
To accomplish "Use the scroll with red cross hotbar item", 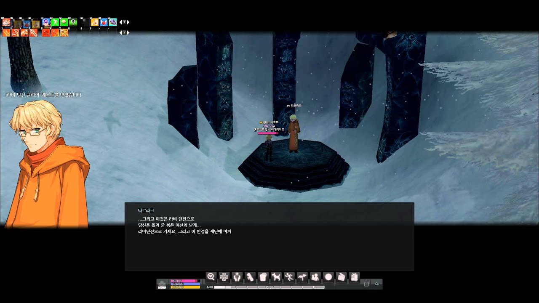I will 36,24.
